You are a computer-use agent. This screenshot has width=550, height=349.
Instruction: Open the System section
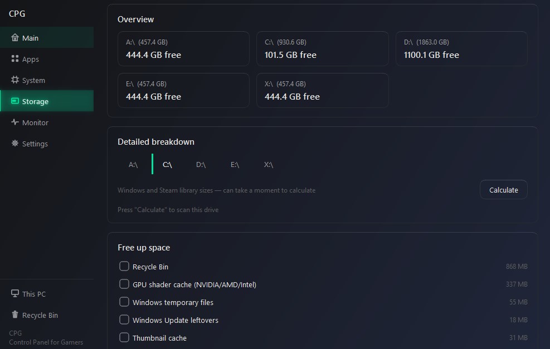pos(33,80)
